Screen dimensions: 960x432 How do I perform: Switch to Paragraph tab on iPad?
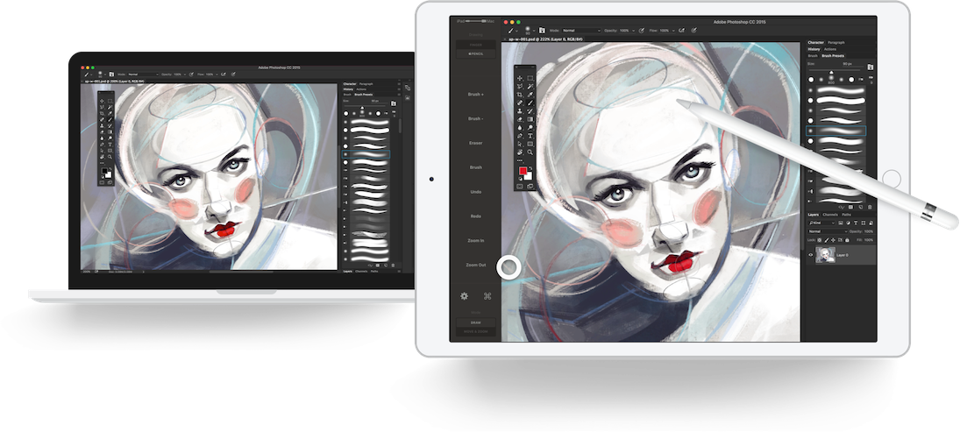[836, 42]
